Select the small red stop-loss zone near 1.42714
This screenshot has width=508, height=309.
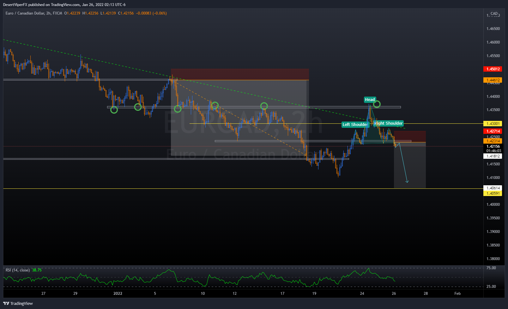coord(410,136)
